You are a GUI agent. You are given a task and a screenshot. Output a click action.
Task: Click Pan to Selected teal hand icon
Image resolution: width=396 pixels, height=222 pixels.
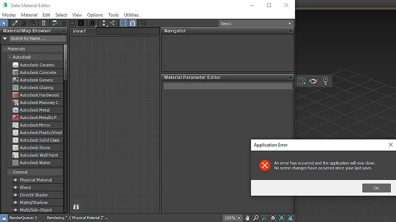point(291,218)
